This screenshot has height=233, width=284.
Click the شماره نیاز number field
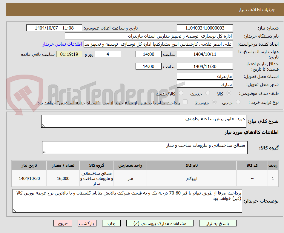[x=205, y=28]
